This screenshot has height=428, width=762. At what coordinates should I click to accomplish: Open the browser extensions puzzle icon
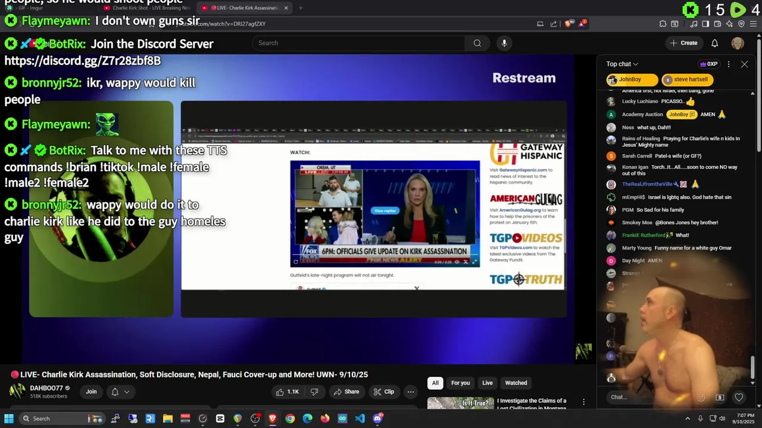click(x=663, y=24)
